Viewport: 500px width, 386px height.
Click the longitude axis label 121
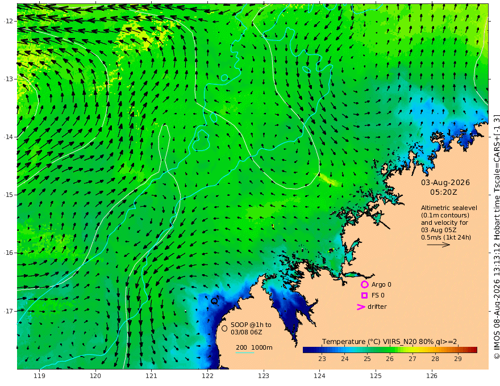click(x=152, y=376)
